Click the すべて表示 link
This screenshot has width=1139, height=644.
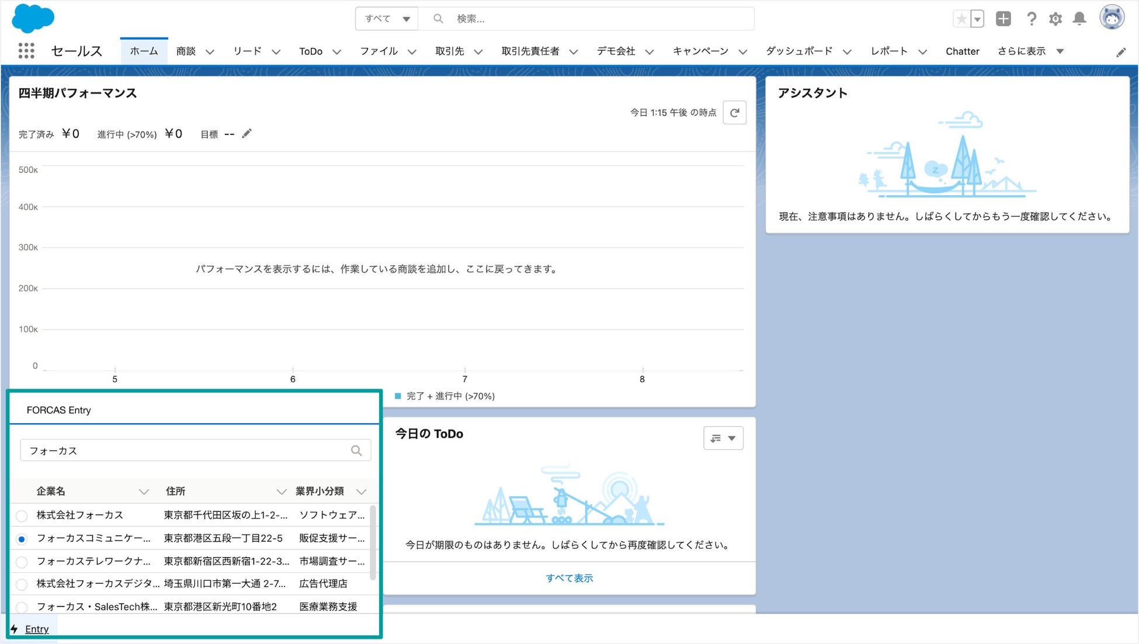point(569,578)
